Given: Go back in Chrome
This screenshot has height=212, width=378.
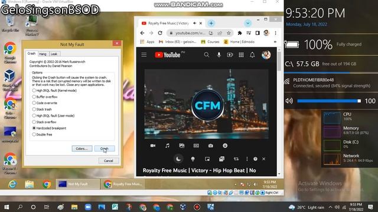Looking at the screenshot, I should [142, 33].
